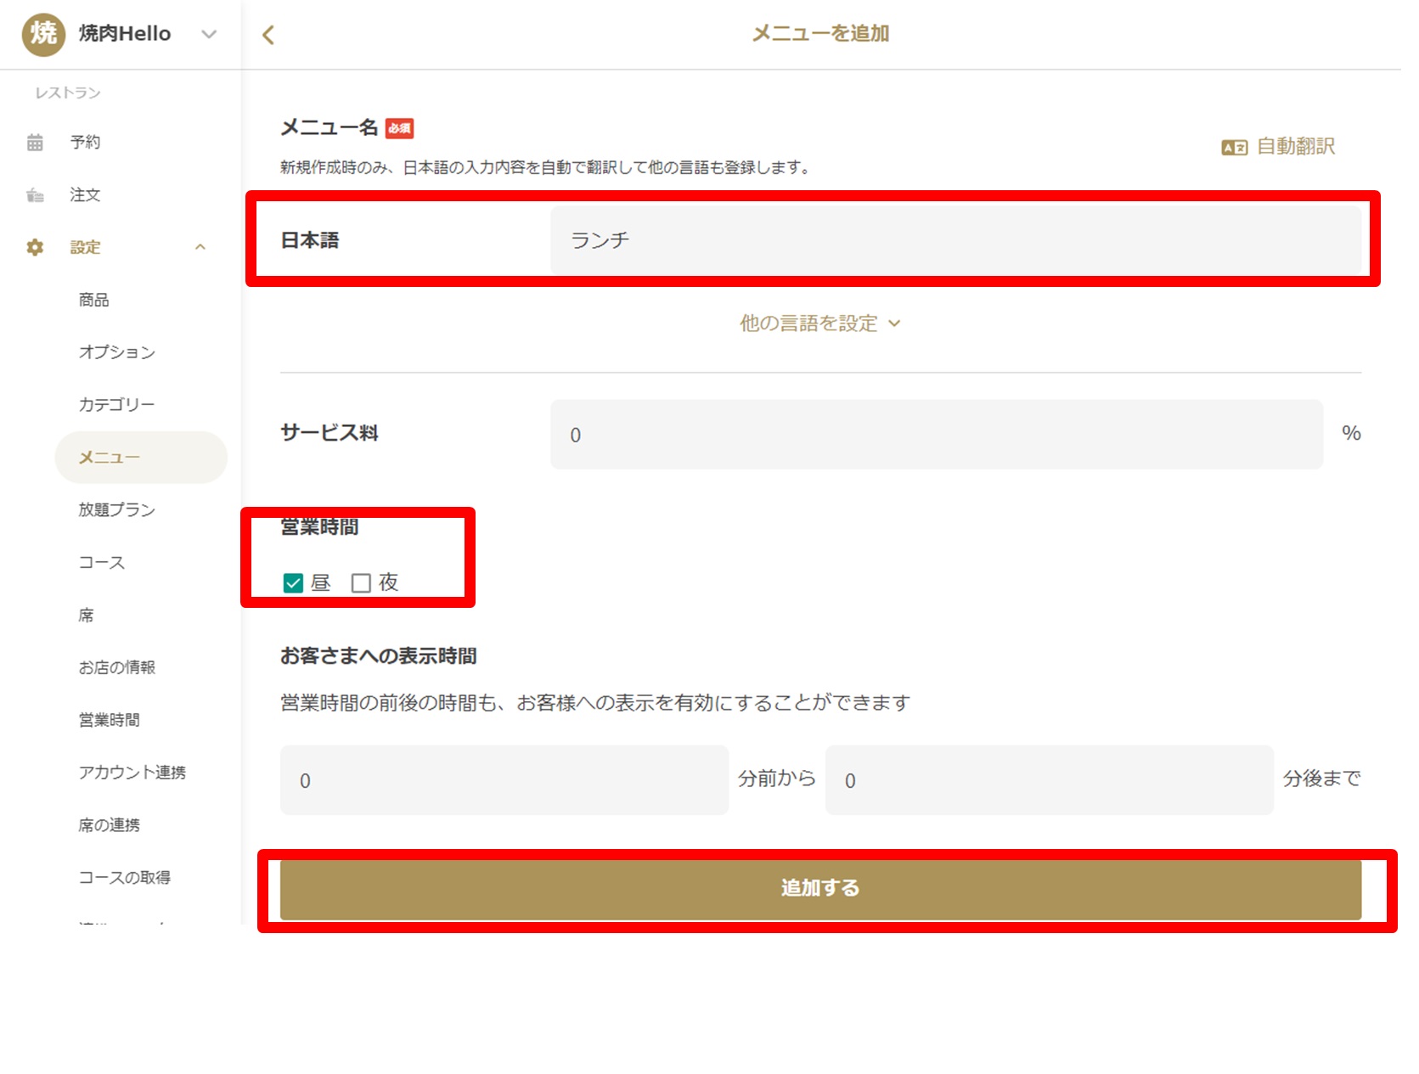Select カテゴリー in the sidebar

pos(116,405)
